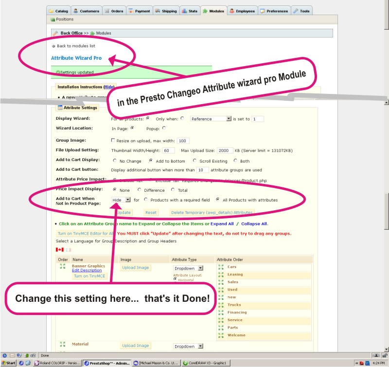The image size is (389, 367).
Task: Select Popup wizard location
Action: (164, 128)
